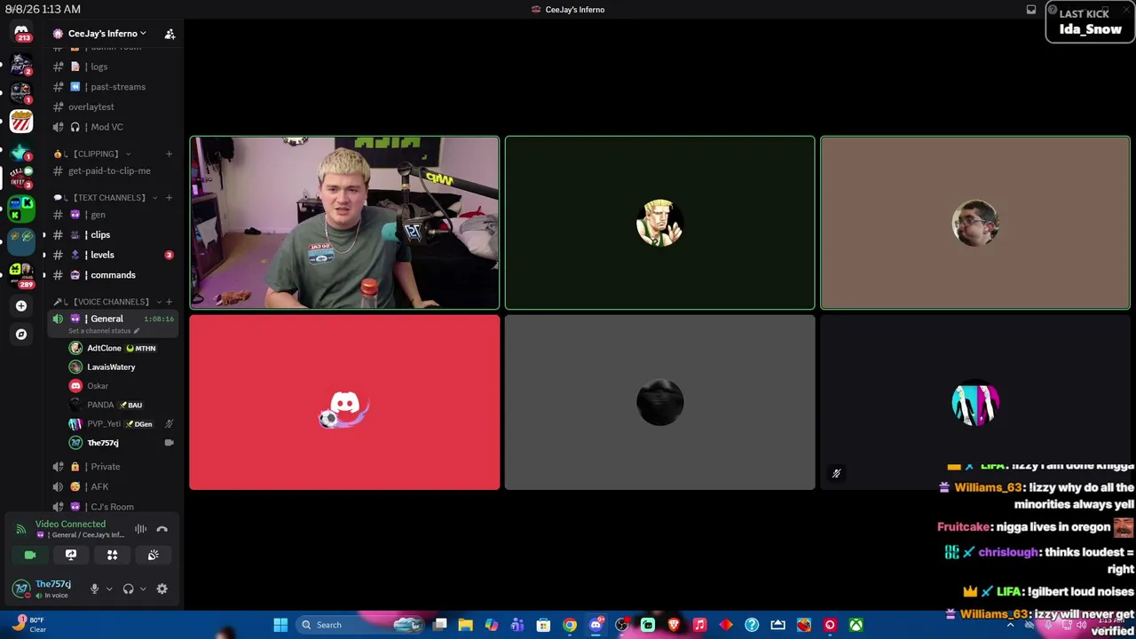1136x639 pixels.
Task: Click Add a Server plus icon
Action: pyautogui.click(x=21, y=306)
